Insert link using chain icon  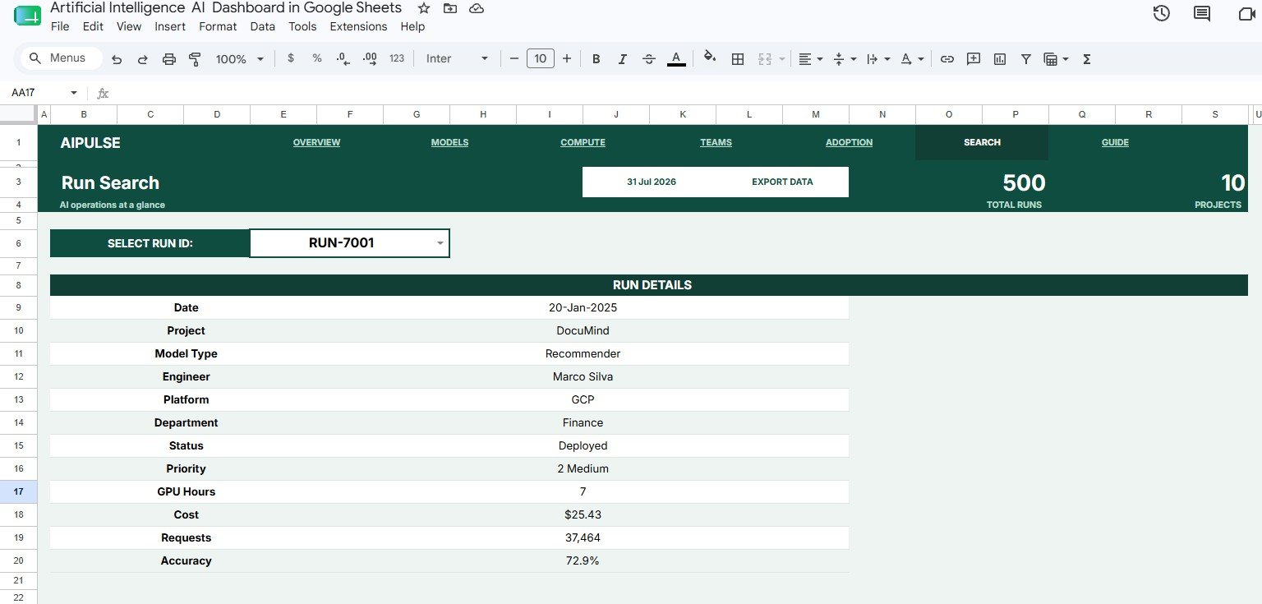[947, 59]
